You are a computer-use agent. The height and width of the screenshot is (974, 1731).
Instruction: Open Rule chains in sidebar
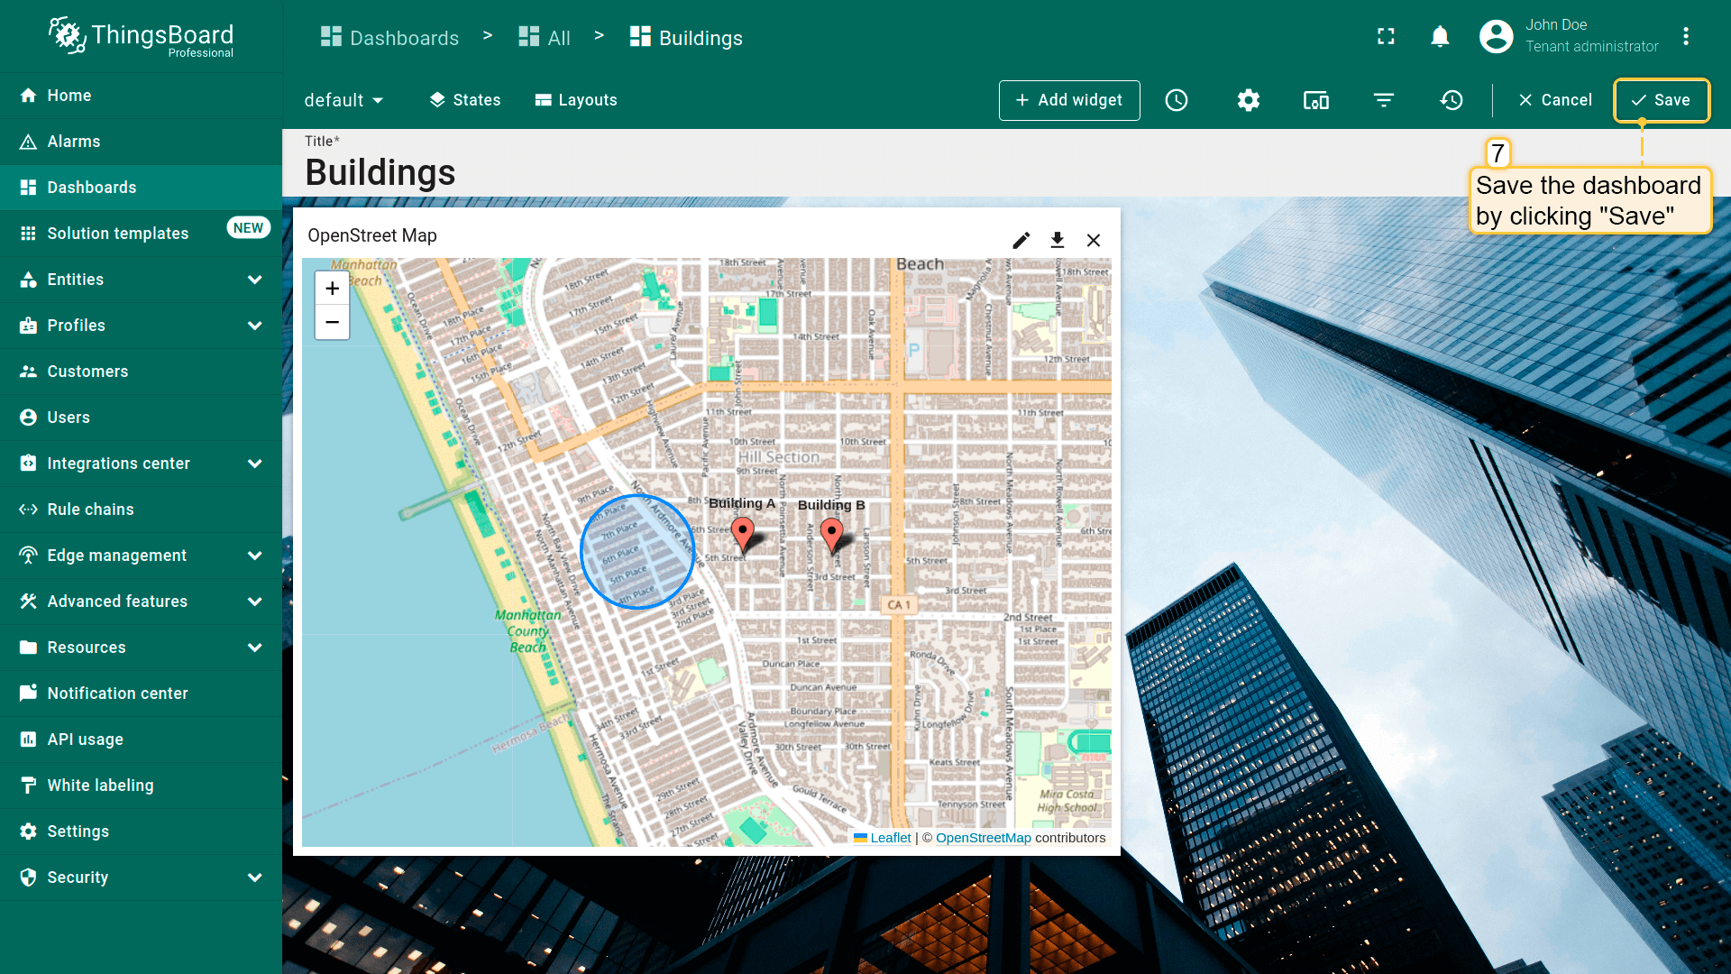click(x=90, y=510)
